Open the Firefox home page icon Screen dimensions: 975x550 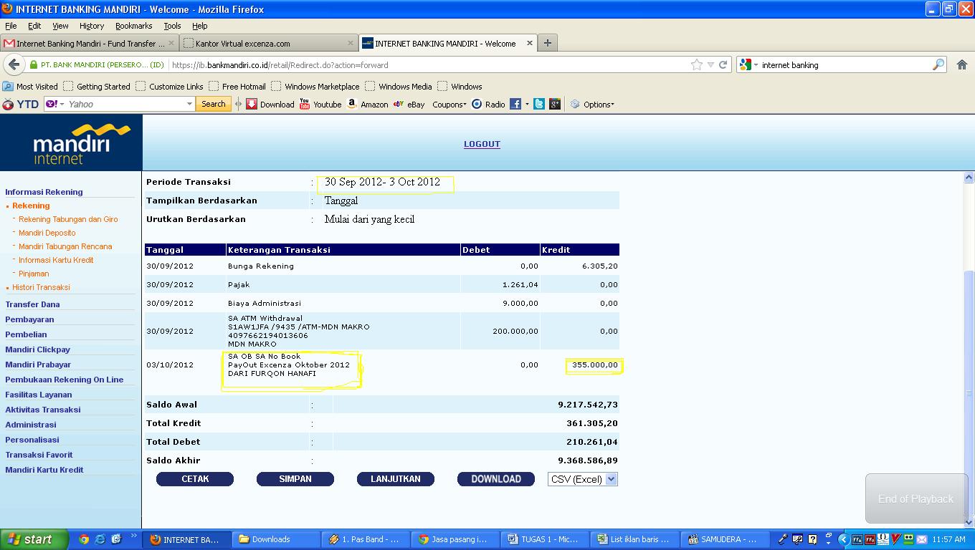tap(962, 64)
